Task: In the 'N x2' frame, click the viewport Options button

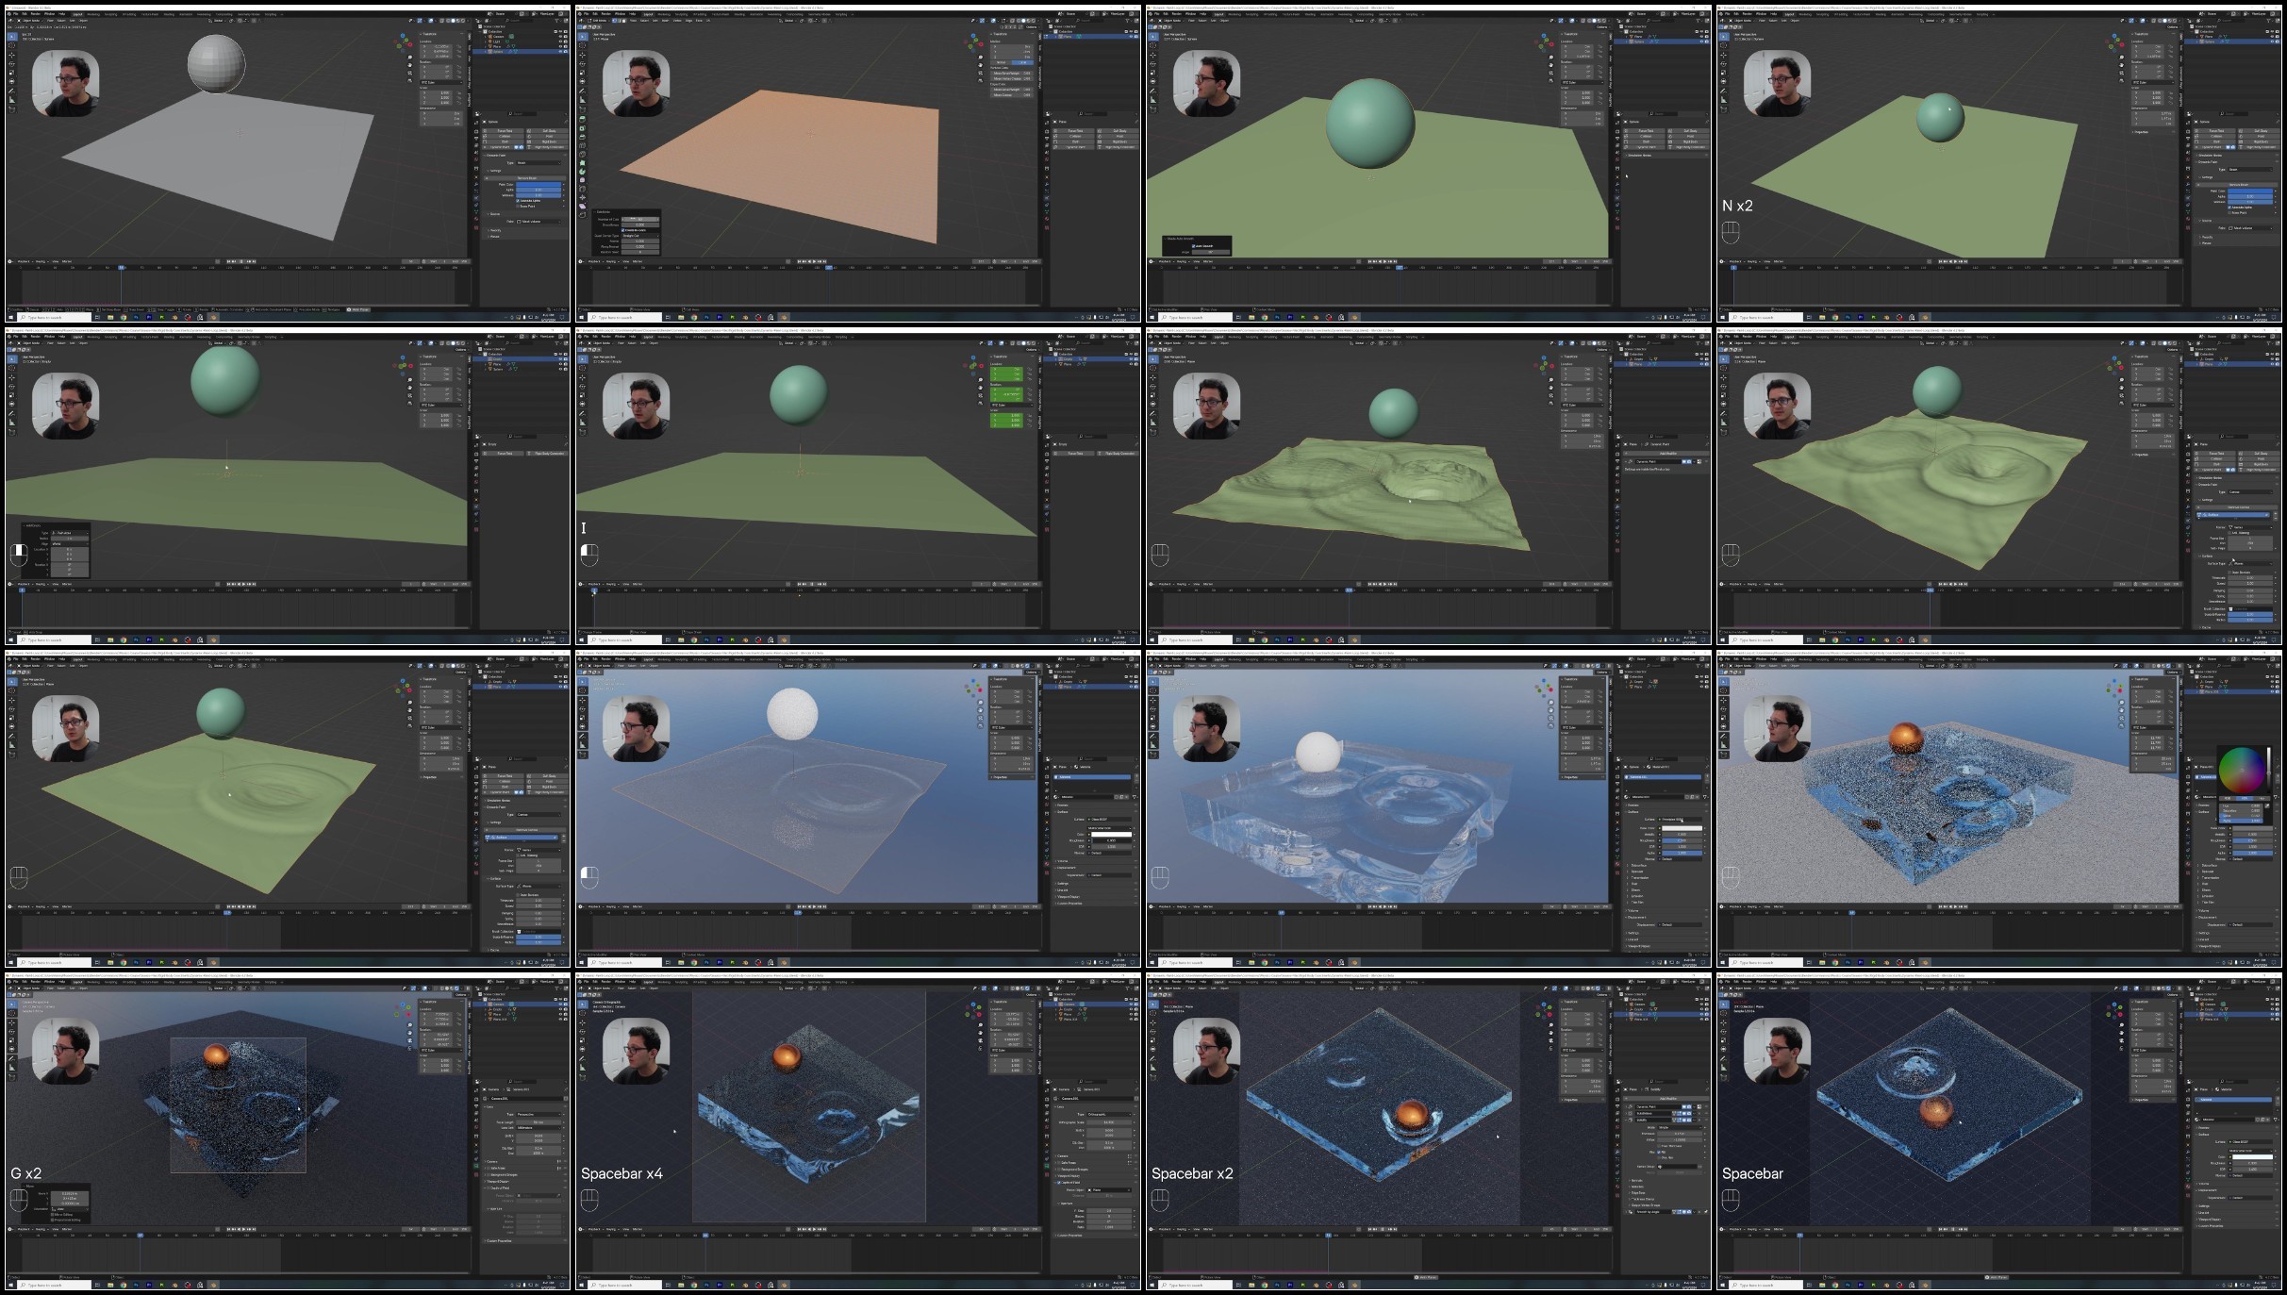Action: pos(2173,26)
